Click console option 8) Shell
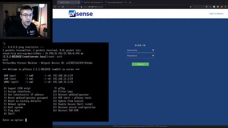This screenshot has height=128, width=228. [9, 114]
